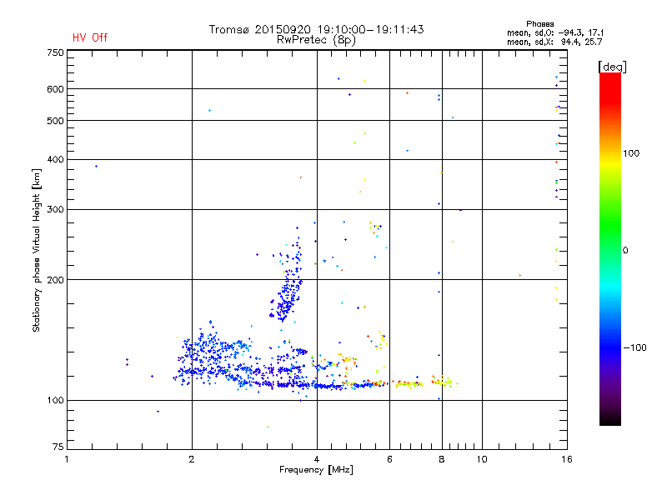Click the x-axis label 10 MHz
Screen dimensions: 667x500
click(x=482, y=459)
